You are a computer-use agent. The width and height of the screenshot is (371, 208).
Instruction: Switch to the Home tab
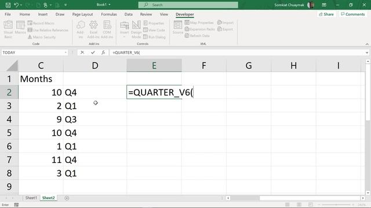coord(25,14)
